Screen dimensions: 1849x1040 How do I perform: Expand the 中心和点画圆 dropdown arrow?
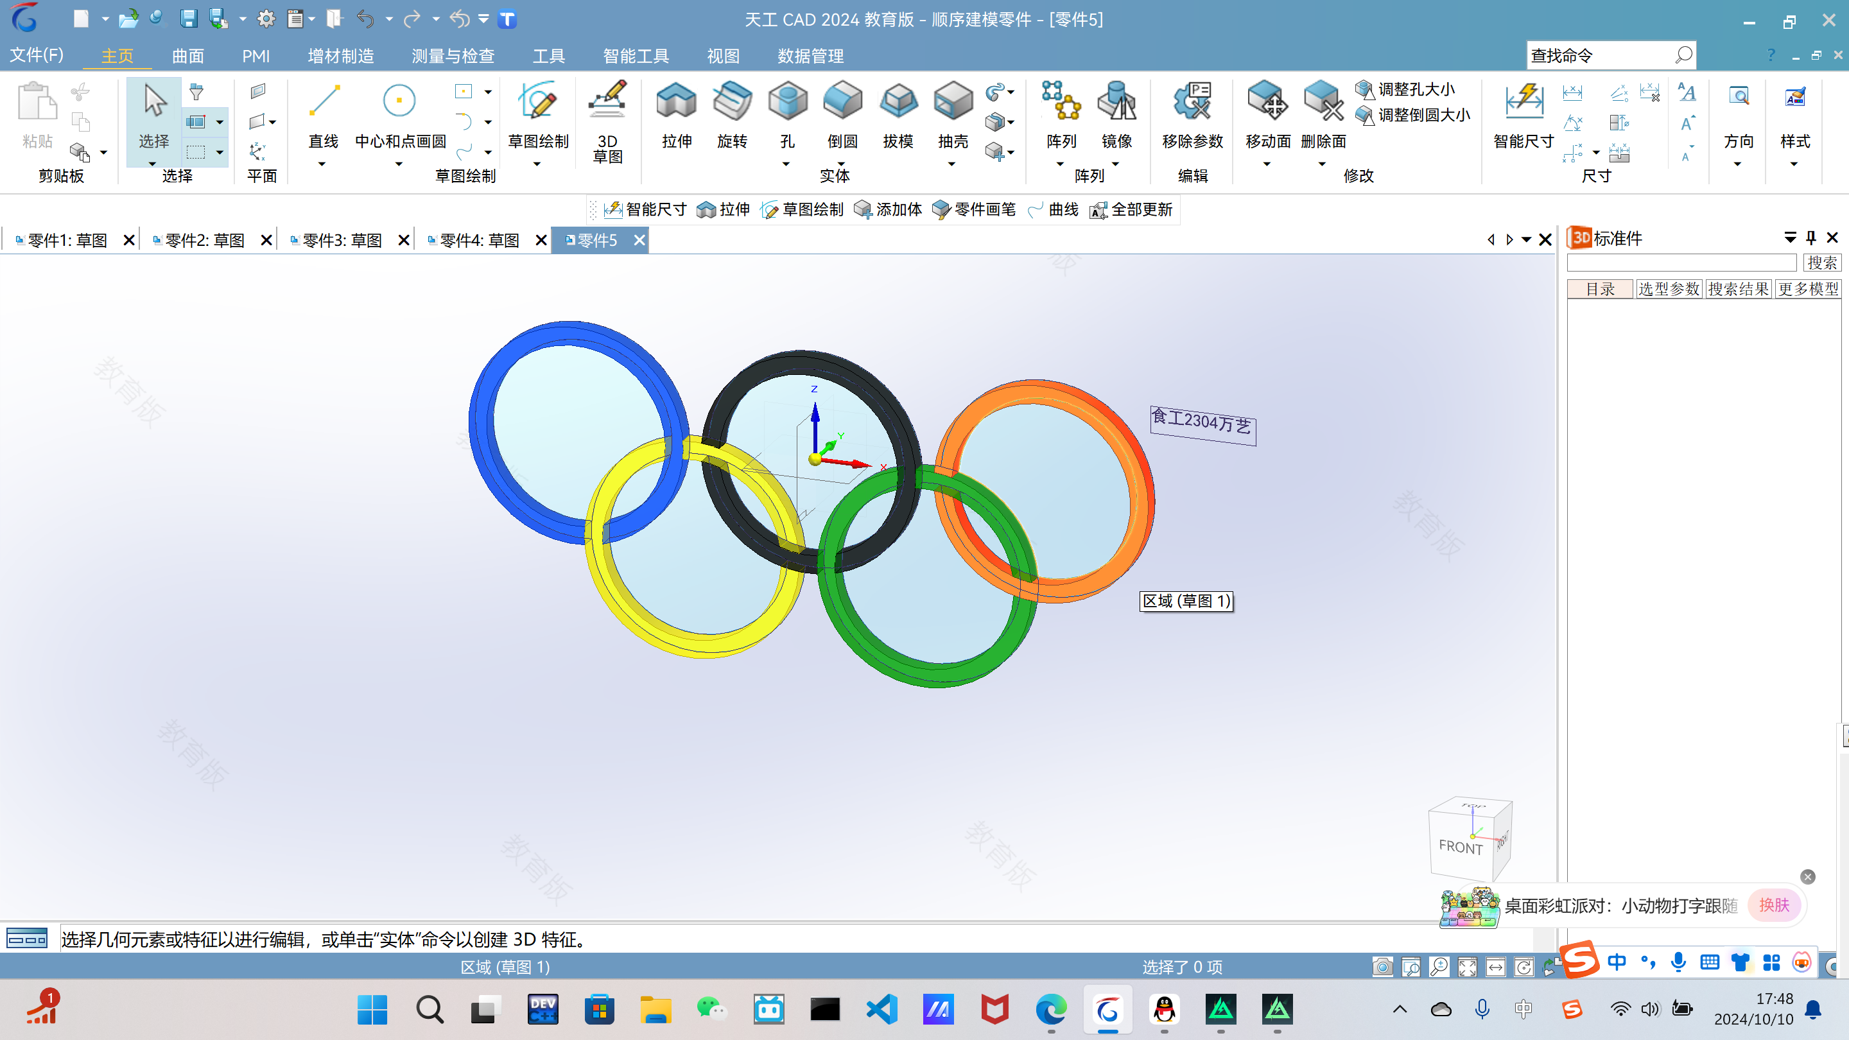pos(399,164)
